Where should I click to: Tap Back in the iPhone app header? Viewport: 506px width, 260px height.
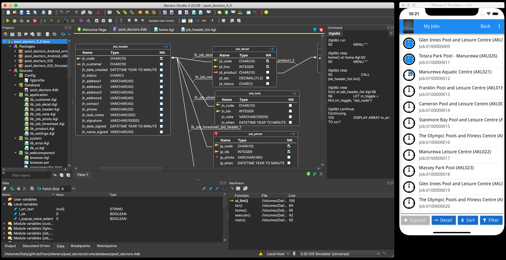[485, 26]
